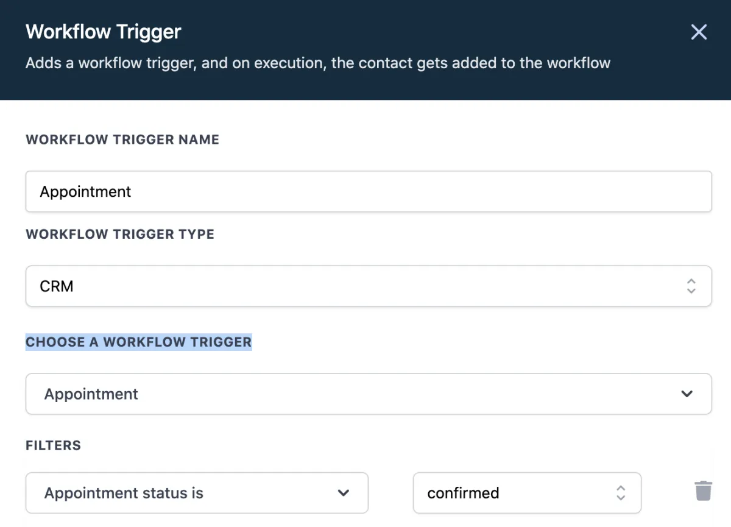Click the up-down arrows beside confirmed

point(620,493)
